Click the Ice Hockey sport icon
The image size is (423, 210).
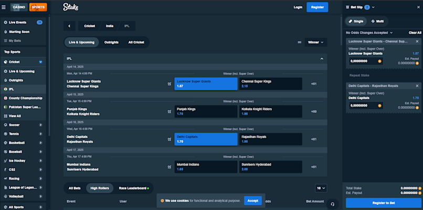pyautogui.click(x=6, y=161)
